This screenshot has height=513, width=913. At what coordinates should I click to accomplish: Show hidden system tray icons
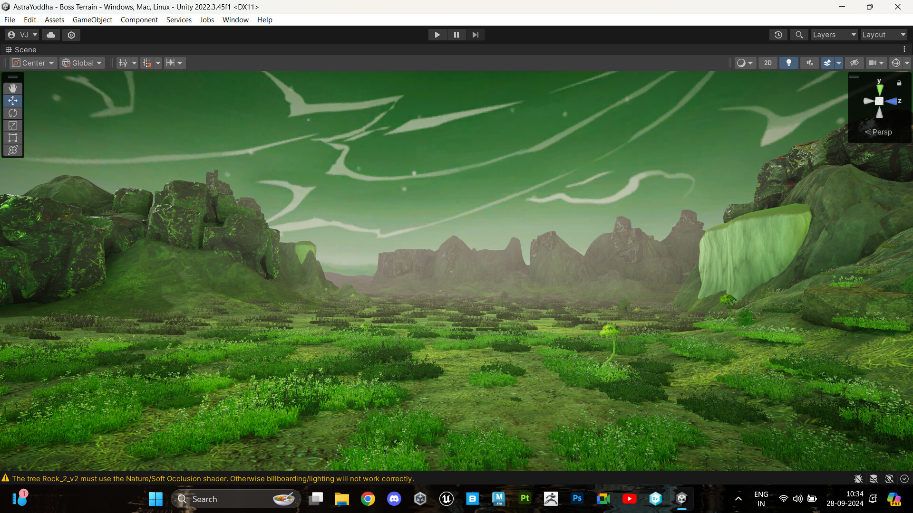coord(738,499)
